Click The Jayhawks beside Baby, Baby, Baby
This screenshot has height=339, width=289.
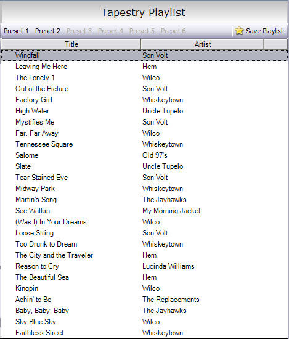(x=165, y=311)
